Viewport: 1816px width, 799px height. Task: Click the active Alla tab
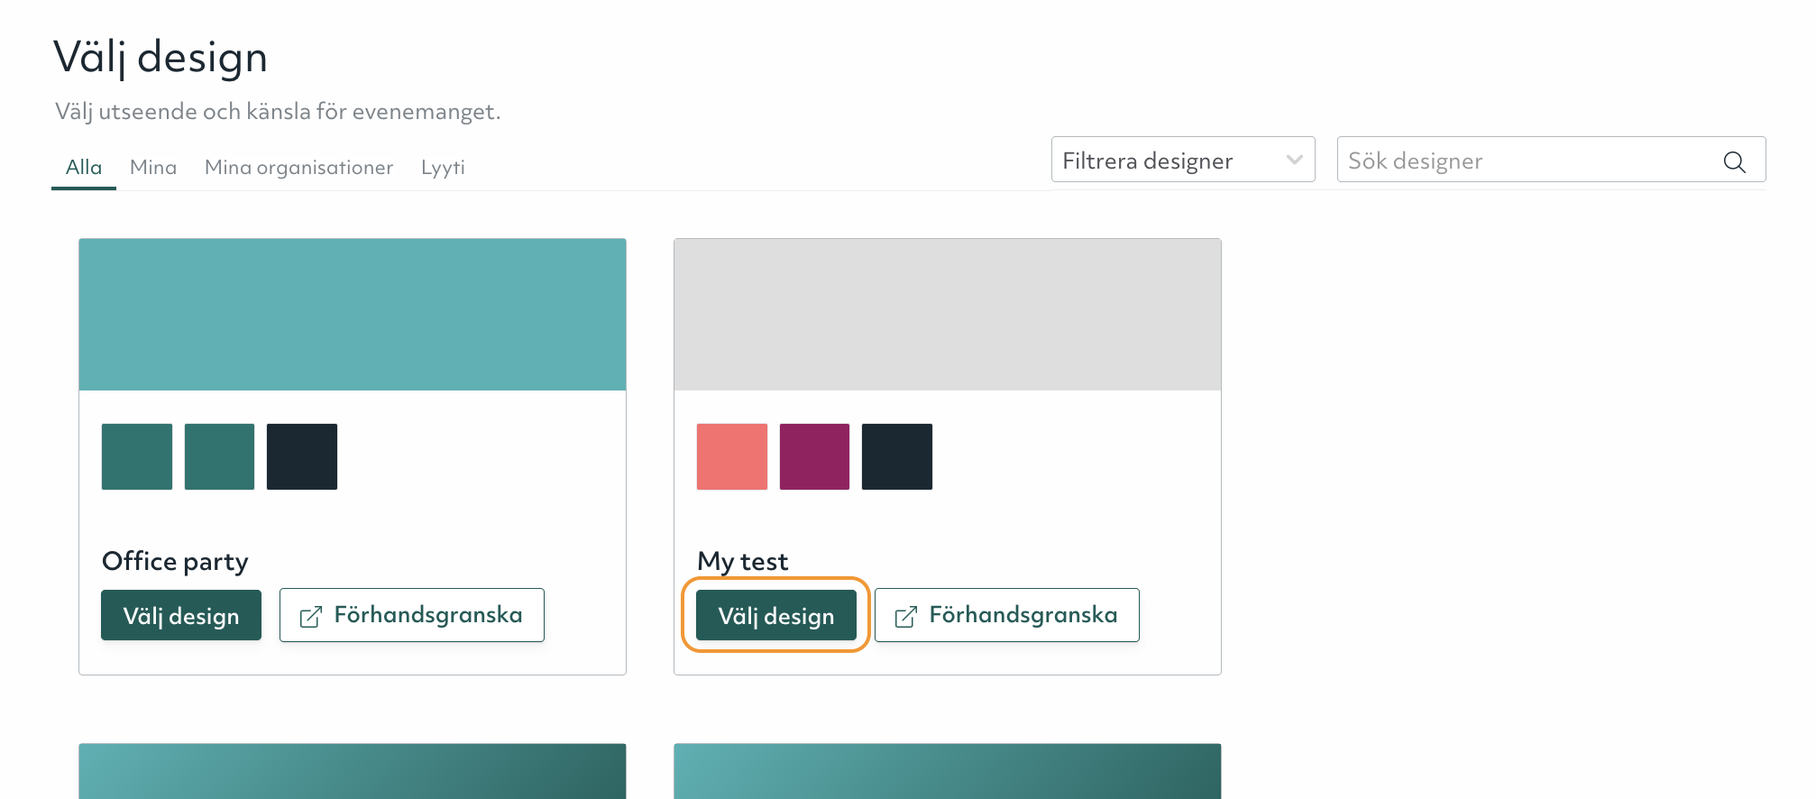coord(83,167)
